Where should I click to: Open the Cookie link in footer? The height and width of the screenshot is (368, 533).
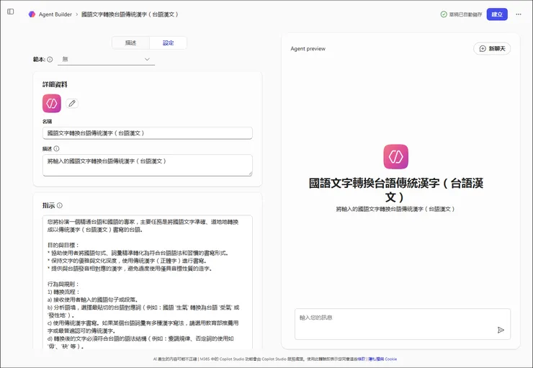[391, 359]
